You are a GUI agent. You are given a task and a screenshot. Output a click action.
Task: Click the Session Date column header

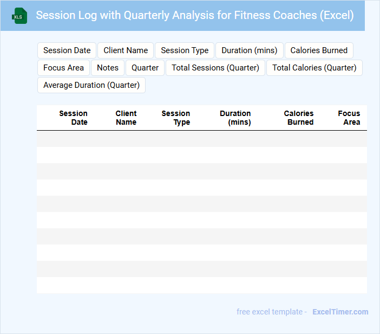click(73, 118)
